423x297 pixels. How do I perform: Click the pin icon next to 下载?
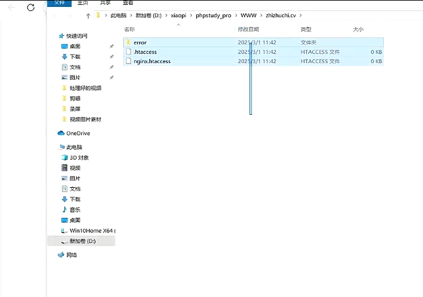coord(112,56)
